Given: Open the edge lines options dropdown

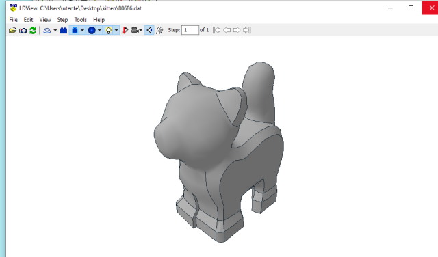Looking at the screenshot, I should tap(82, 30).
